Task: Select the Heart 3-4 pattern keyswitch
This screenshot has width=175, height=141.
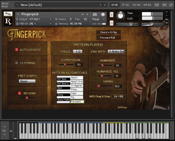Action: point(77,82)
